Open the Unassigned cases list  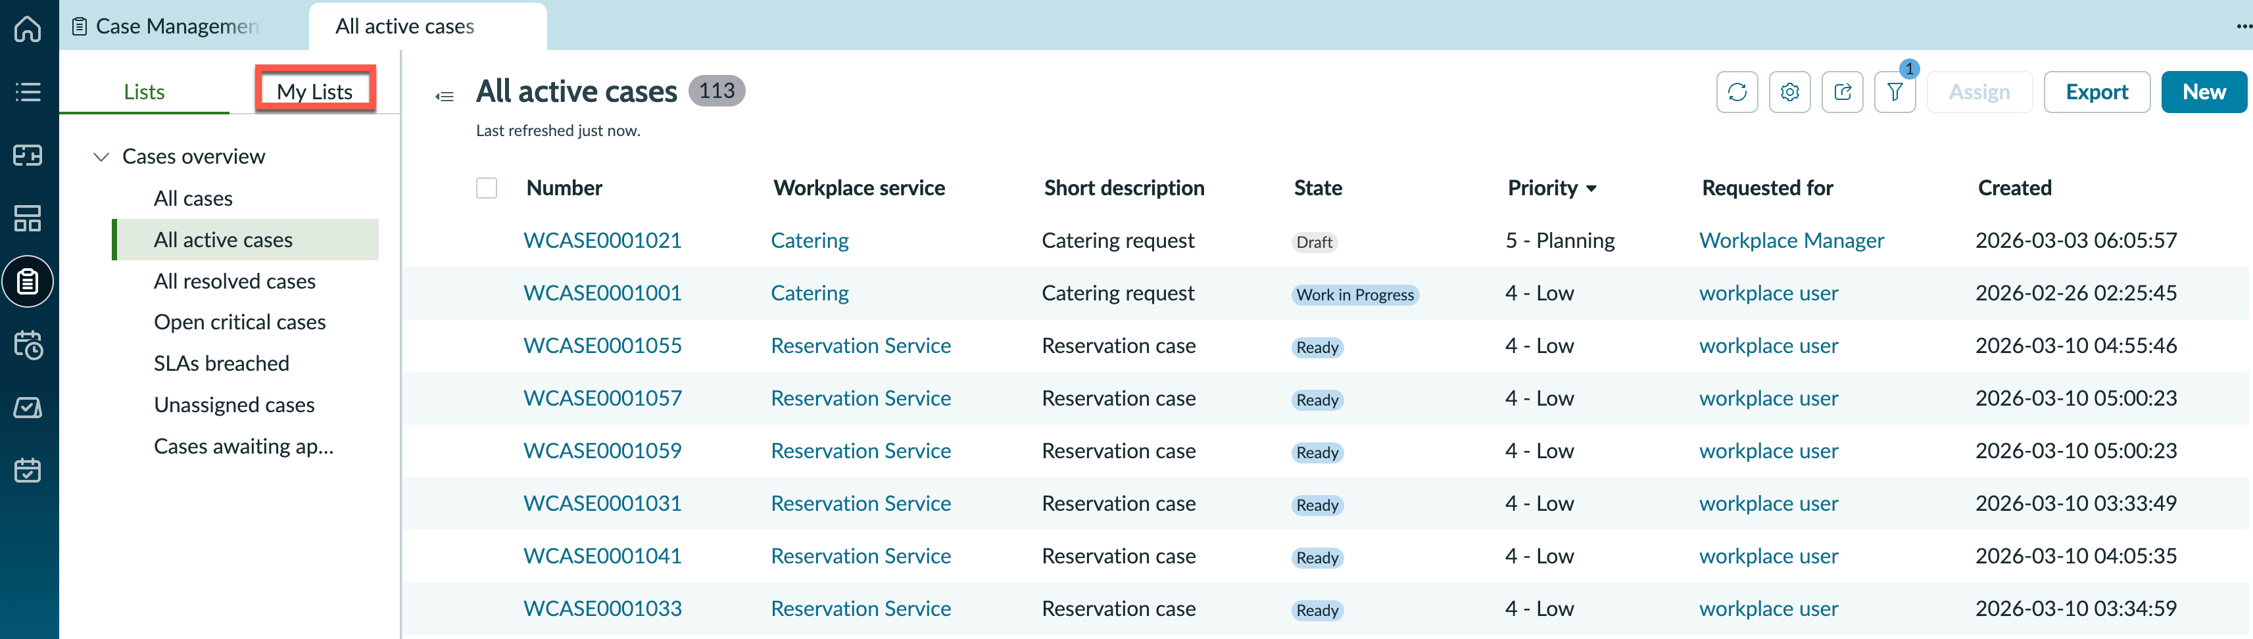234,405
